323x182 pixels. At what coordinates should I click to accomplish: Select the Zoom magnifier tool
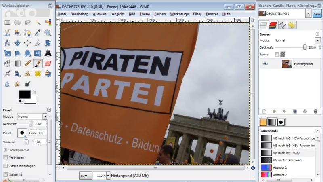[x=48, y=33]
